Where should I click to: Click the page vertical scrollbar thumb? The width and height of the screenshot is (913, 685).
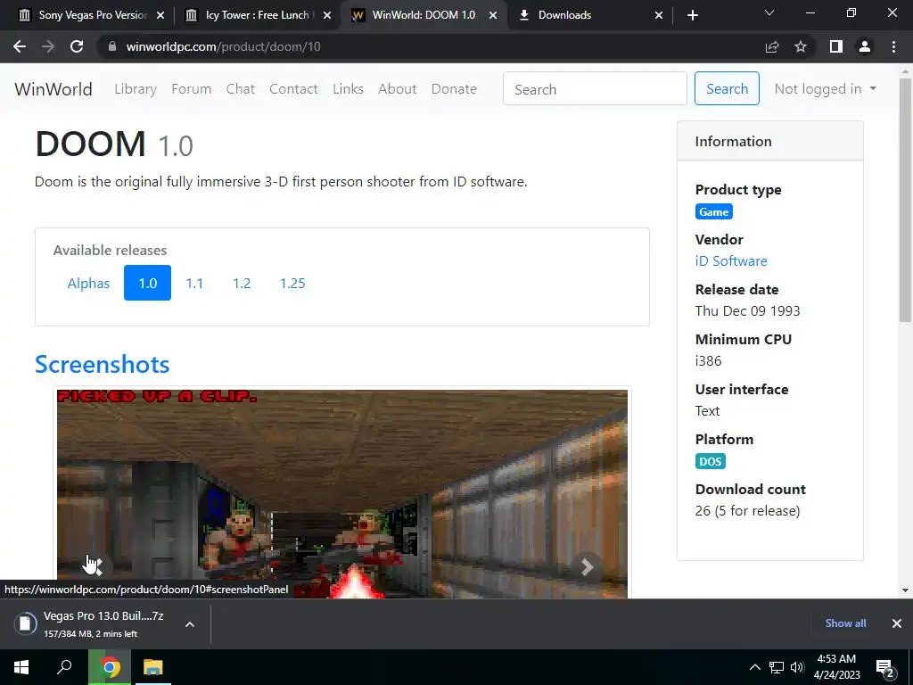pos(905,199)
